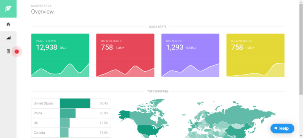Click the 20.0% value

coord(104,113)
